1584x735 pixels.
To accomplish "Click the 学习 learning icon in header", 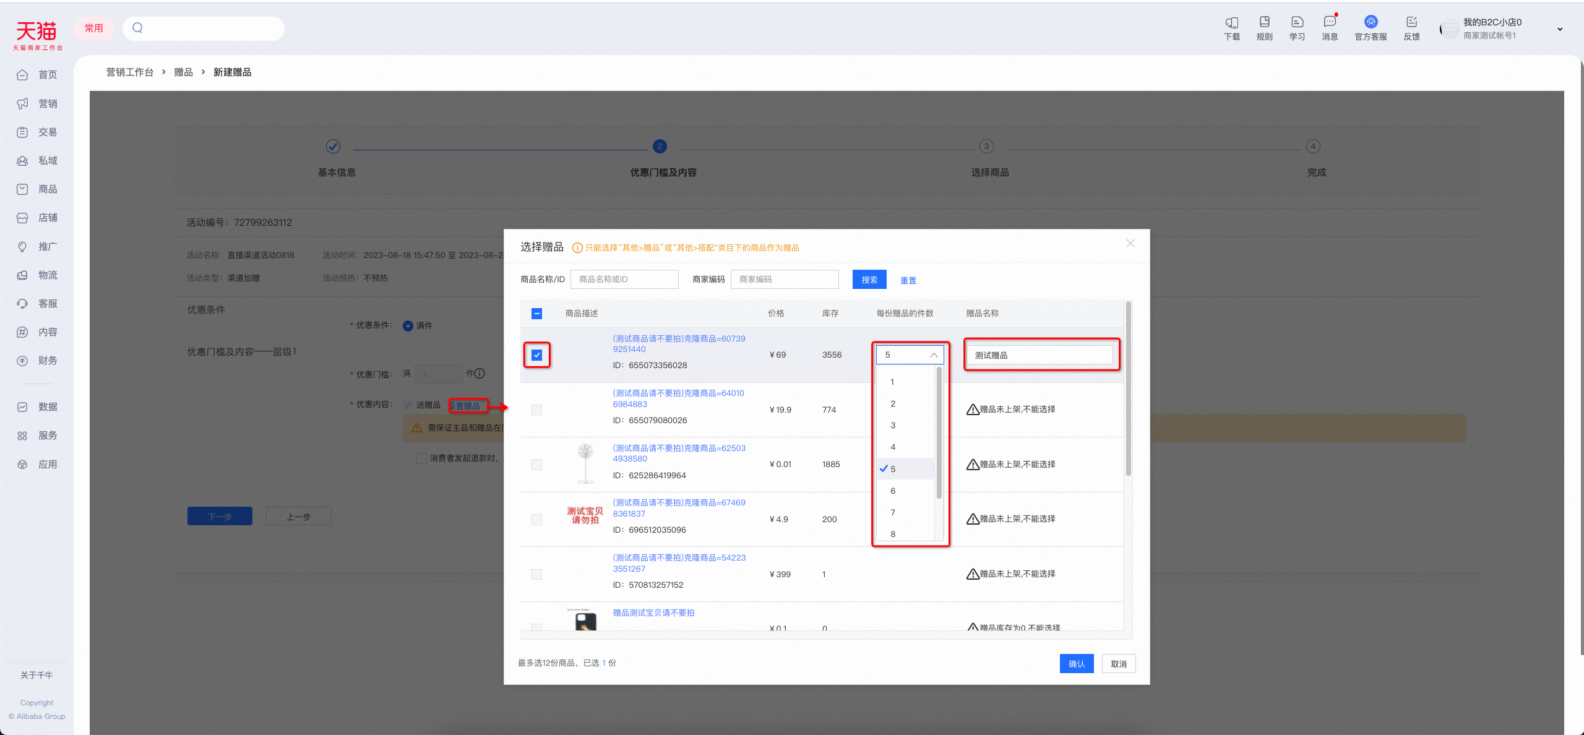I will 1298,22.
